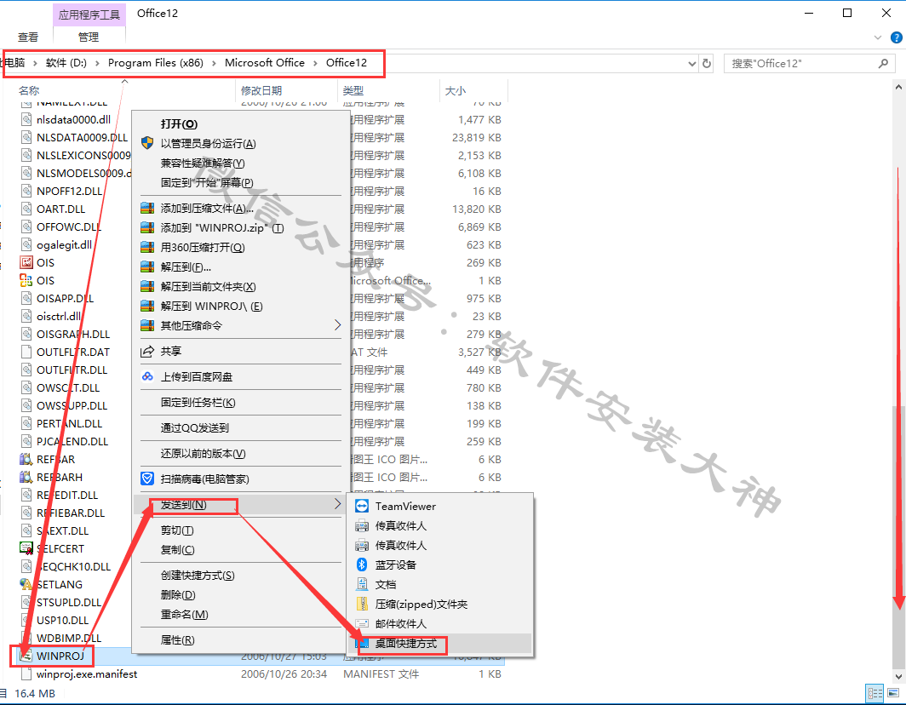Click the archive icon beside 用360压缩打开
This screenshot has width=906, height=705.
point(147,247)
